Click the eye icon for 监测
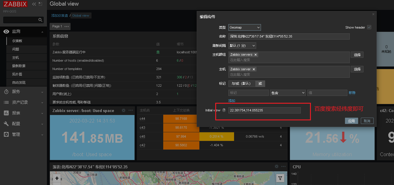Viewport: 394px width, 185px height. coord(6,32)
